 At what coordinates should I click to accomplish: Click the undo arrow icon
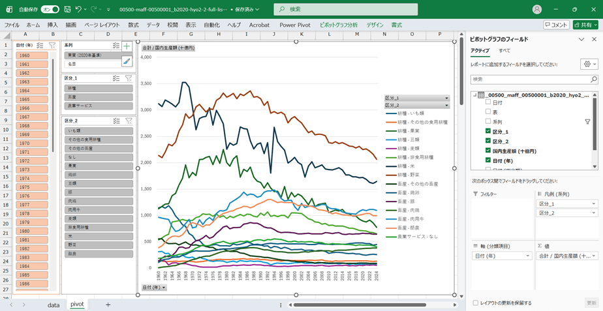(78, 10)
